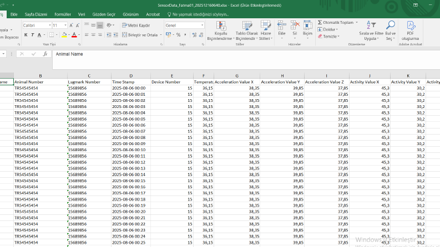This screenshot has width=440, height=247.
Task: Open Görünüm ribbon tab
Action: point(131,14)
